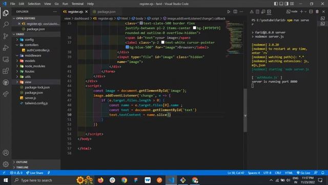
Task: Open editor More Actions ellipsis
Action: click(x=241, y=12)
